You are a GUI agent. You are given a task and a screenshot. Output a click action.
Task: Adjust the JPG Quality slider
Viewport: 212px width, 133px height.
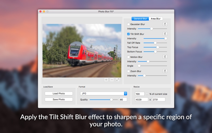(x=111, y=99)
